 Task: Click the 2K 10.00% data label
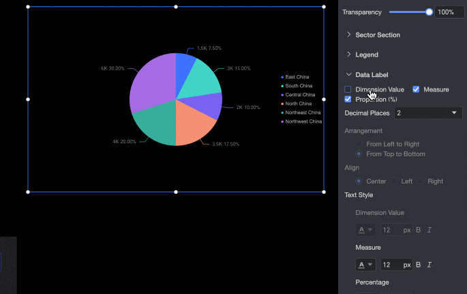pyautogui.click(x=247, y=108)
